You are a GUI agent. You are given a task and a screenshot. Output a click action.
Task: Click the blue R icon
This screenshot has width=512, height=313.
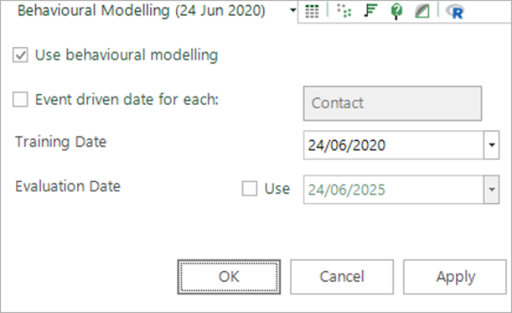click(456, 11)
